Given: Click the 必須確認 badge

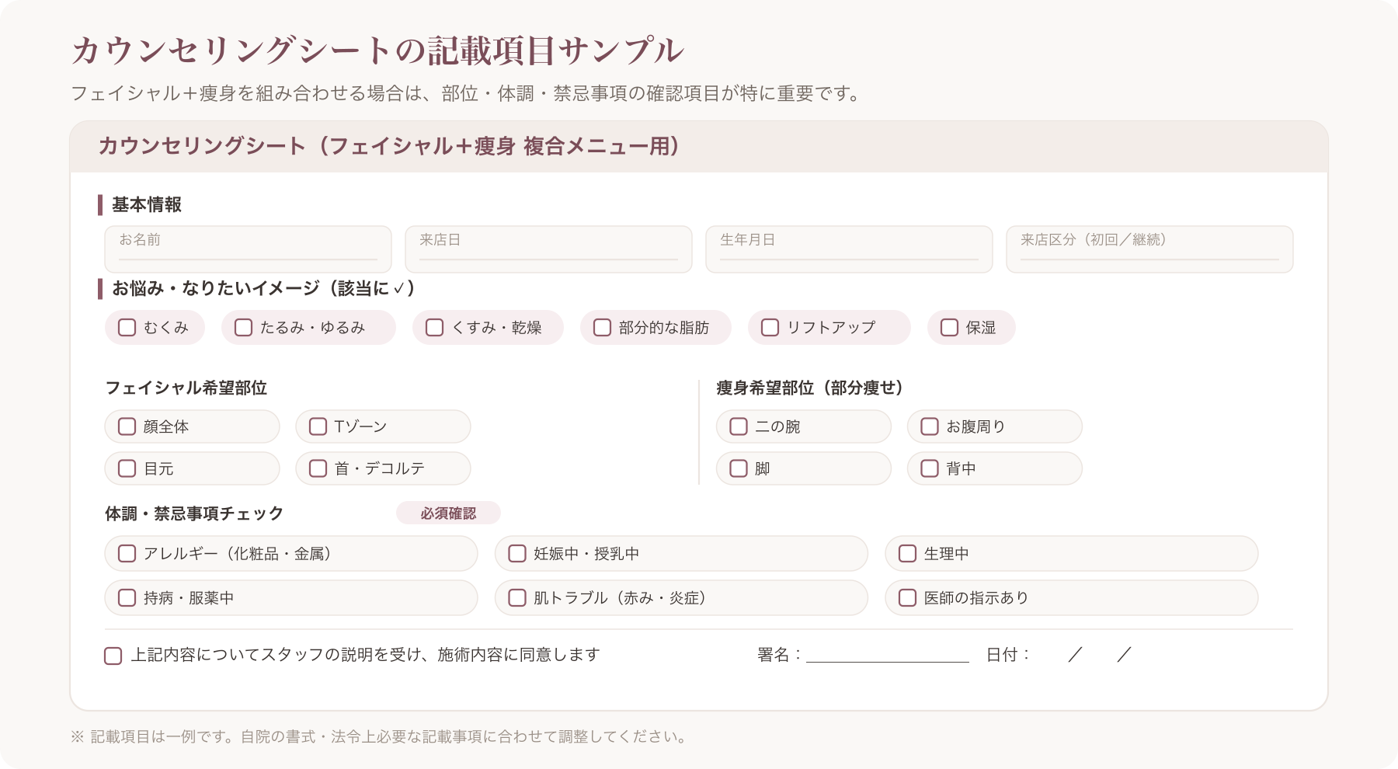Looking at the screenshot, I should [448, 513].
